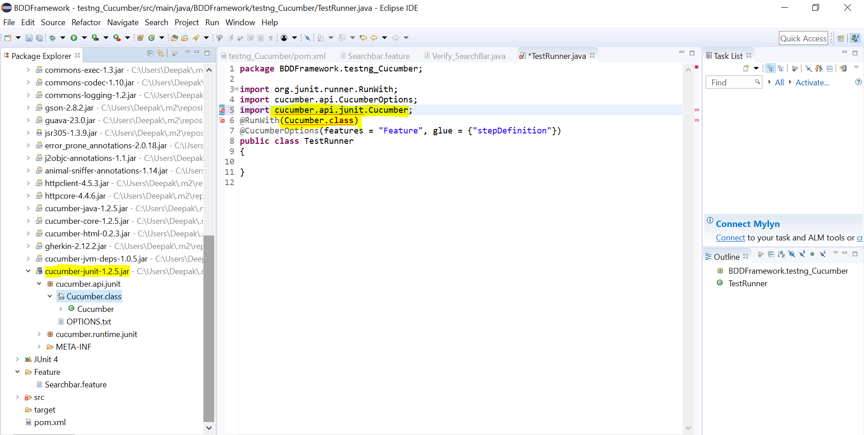Open the Refactor menu

(x=86, y=22)
